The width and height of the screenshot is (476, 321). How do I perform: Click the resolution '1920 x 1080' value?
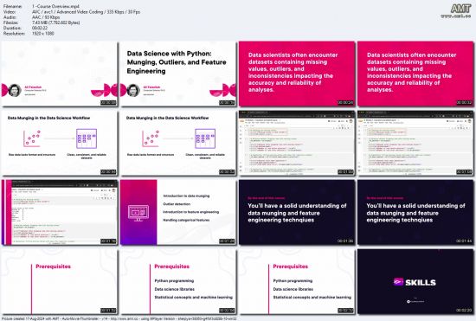click(x=43, y=34)
